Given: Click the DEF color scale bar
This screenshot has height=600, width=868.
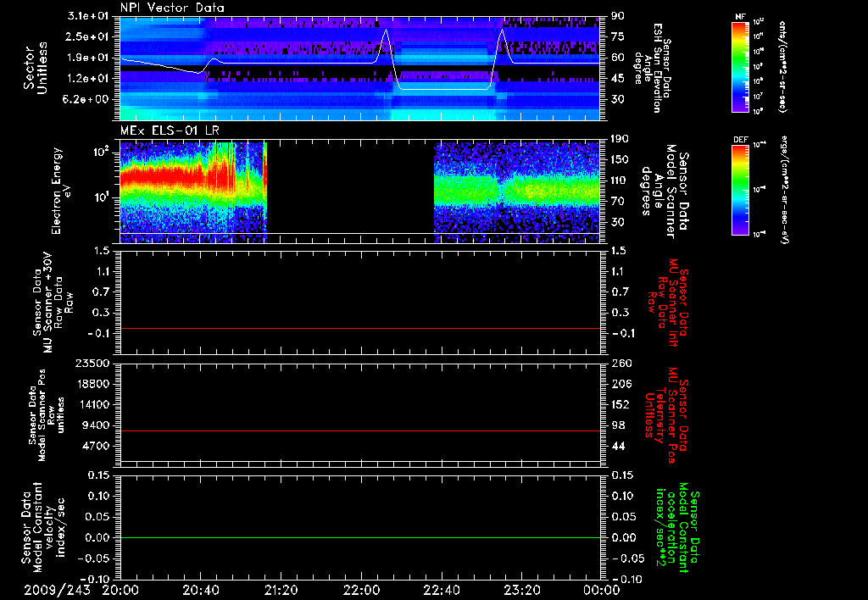Looking at the screenshot, I should (x=741, y=189).
